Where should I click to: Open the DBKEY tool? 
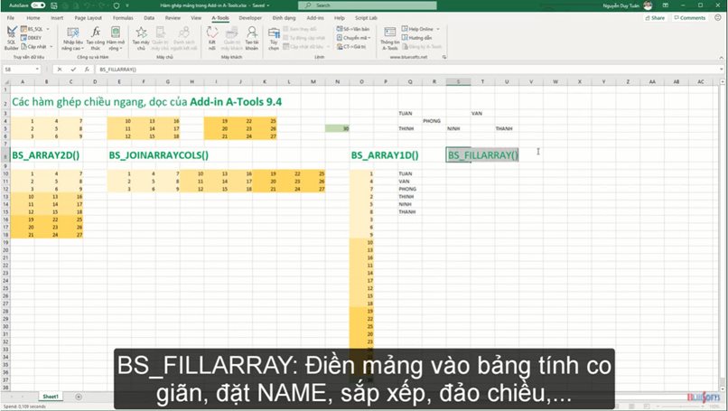coord(31,38)
